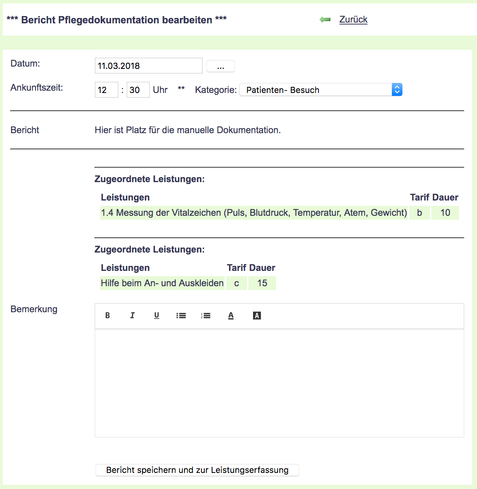The width and height of the screenshot is (477, 489).
Task: Click Bericht speichern und zur Leistungserfassung
Action: point(197,470)
